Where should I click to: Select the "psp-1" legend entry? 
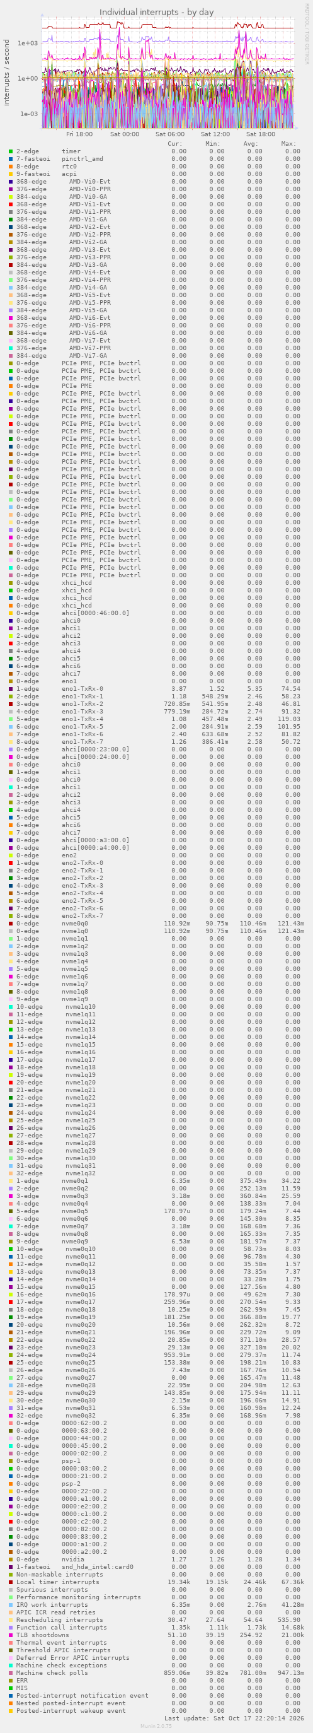pos(71,1460)
